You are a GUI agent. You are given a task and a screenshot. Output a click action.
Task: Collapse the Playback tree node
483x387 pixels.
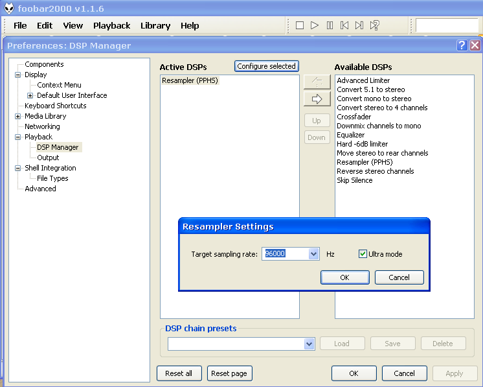pos(18,137)
